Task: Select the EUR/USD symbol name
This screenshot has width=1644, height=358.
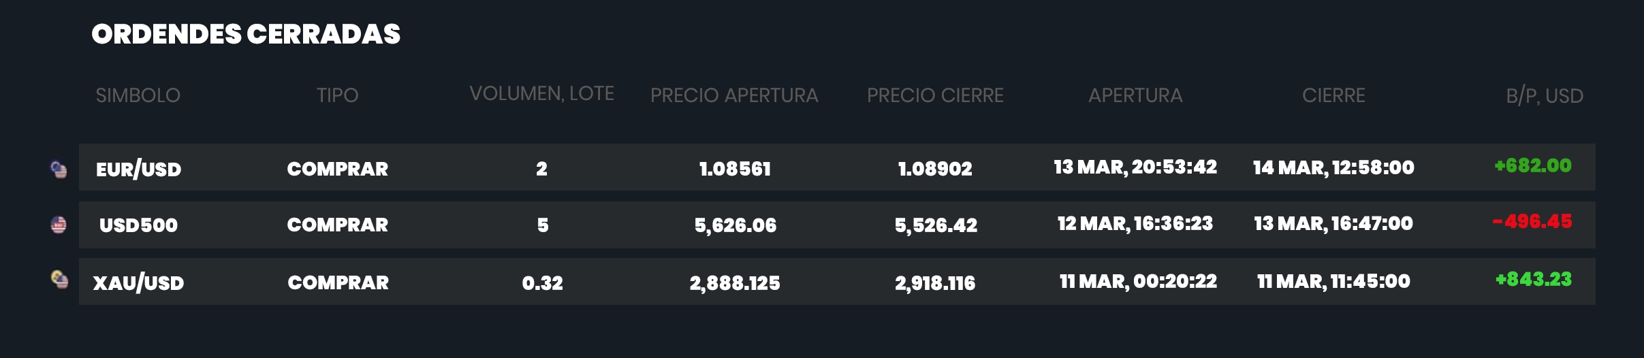Action: 139,169
